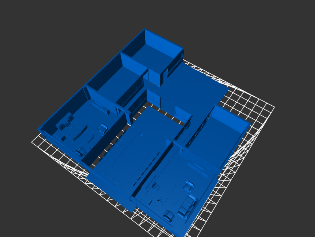
Task: Click the armchair at the bottom-right room's lower corner
Action: pyautogui.click(x=169, y=216)
